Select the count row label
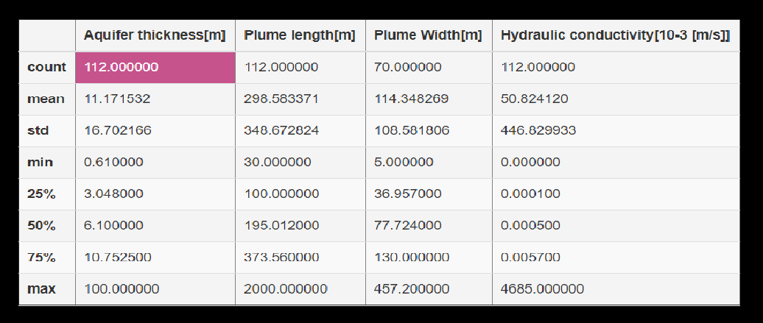Viewport: 763px width, 323px height. [x=47, y=67]
